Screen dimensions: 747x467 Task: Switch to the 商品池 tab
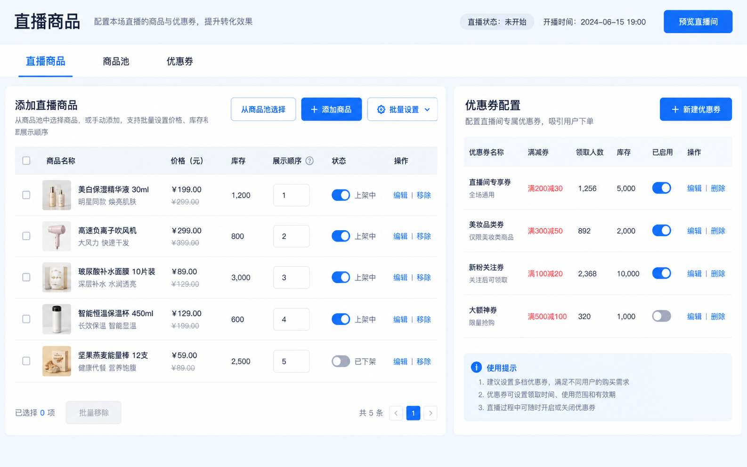116,62
